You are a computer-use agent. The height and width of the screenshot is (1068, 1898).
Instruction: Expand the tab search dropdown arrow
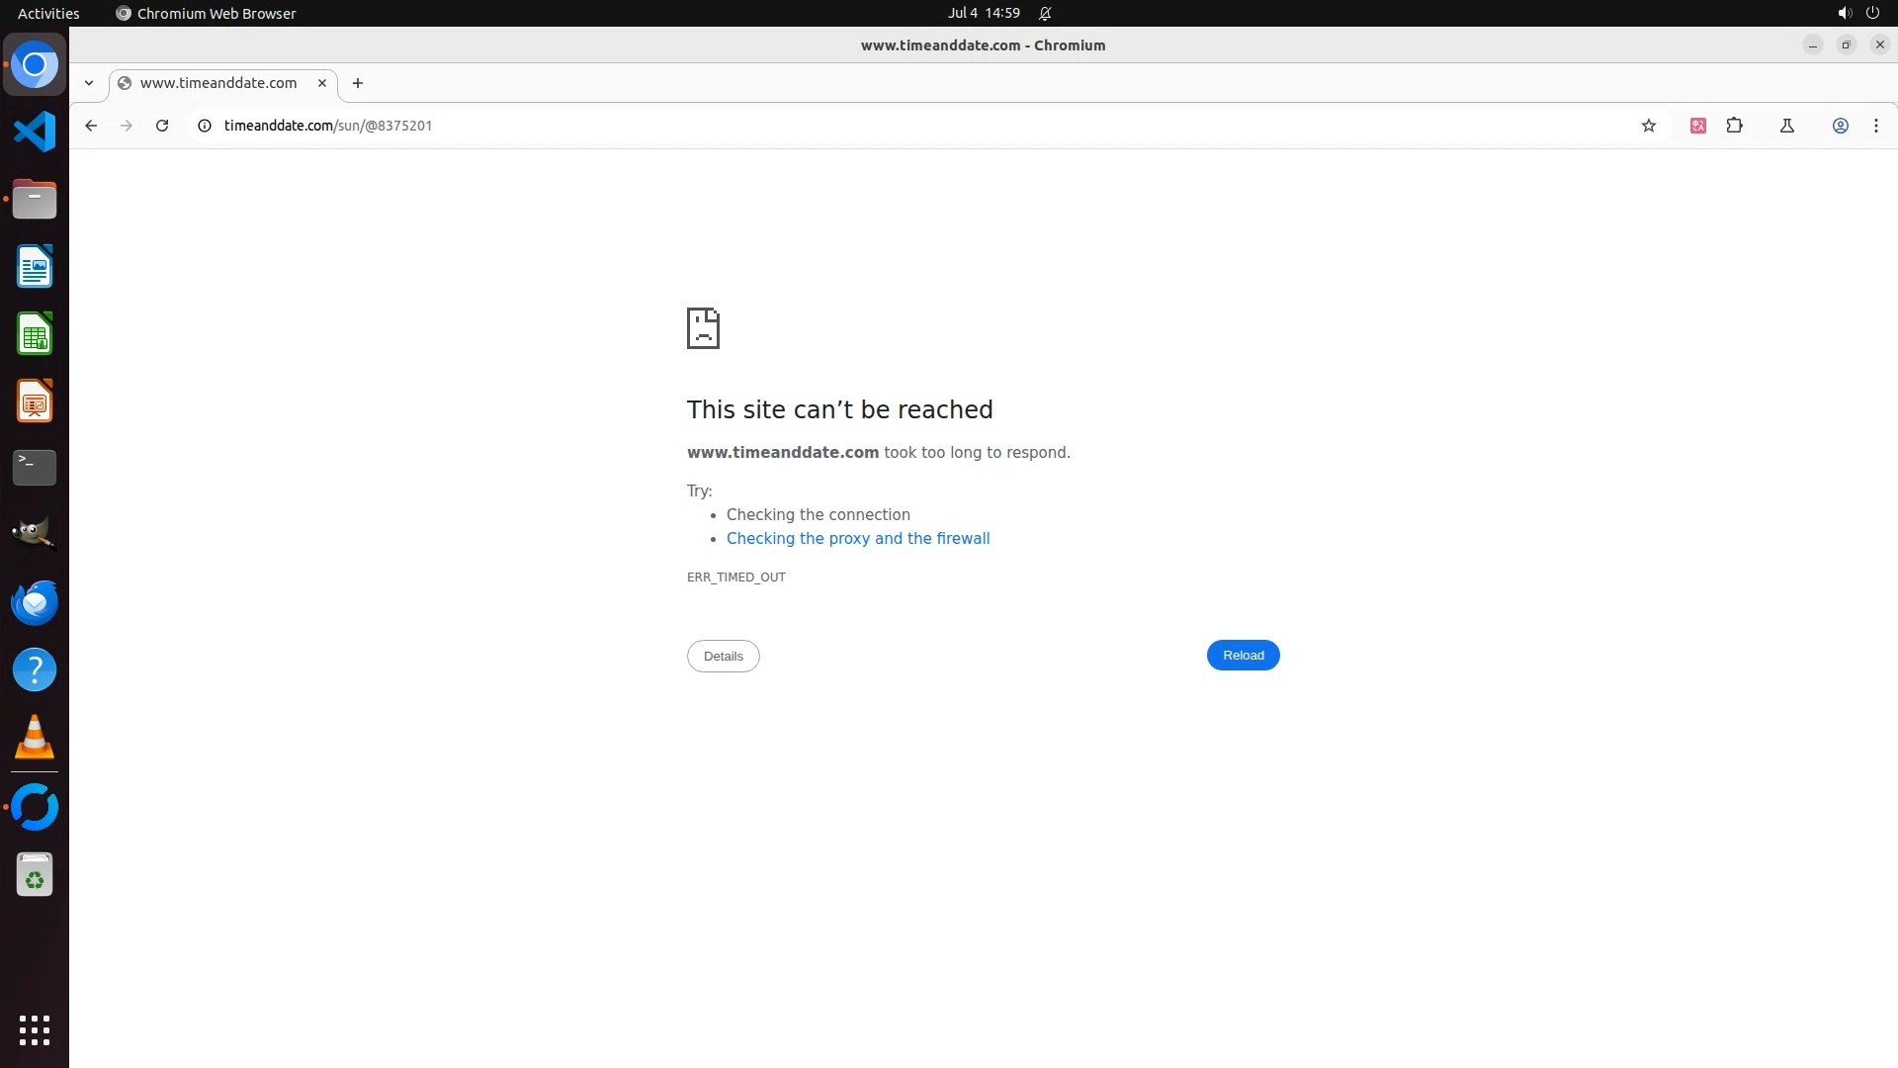click(x=89, y=83)
